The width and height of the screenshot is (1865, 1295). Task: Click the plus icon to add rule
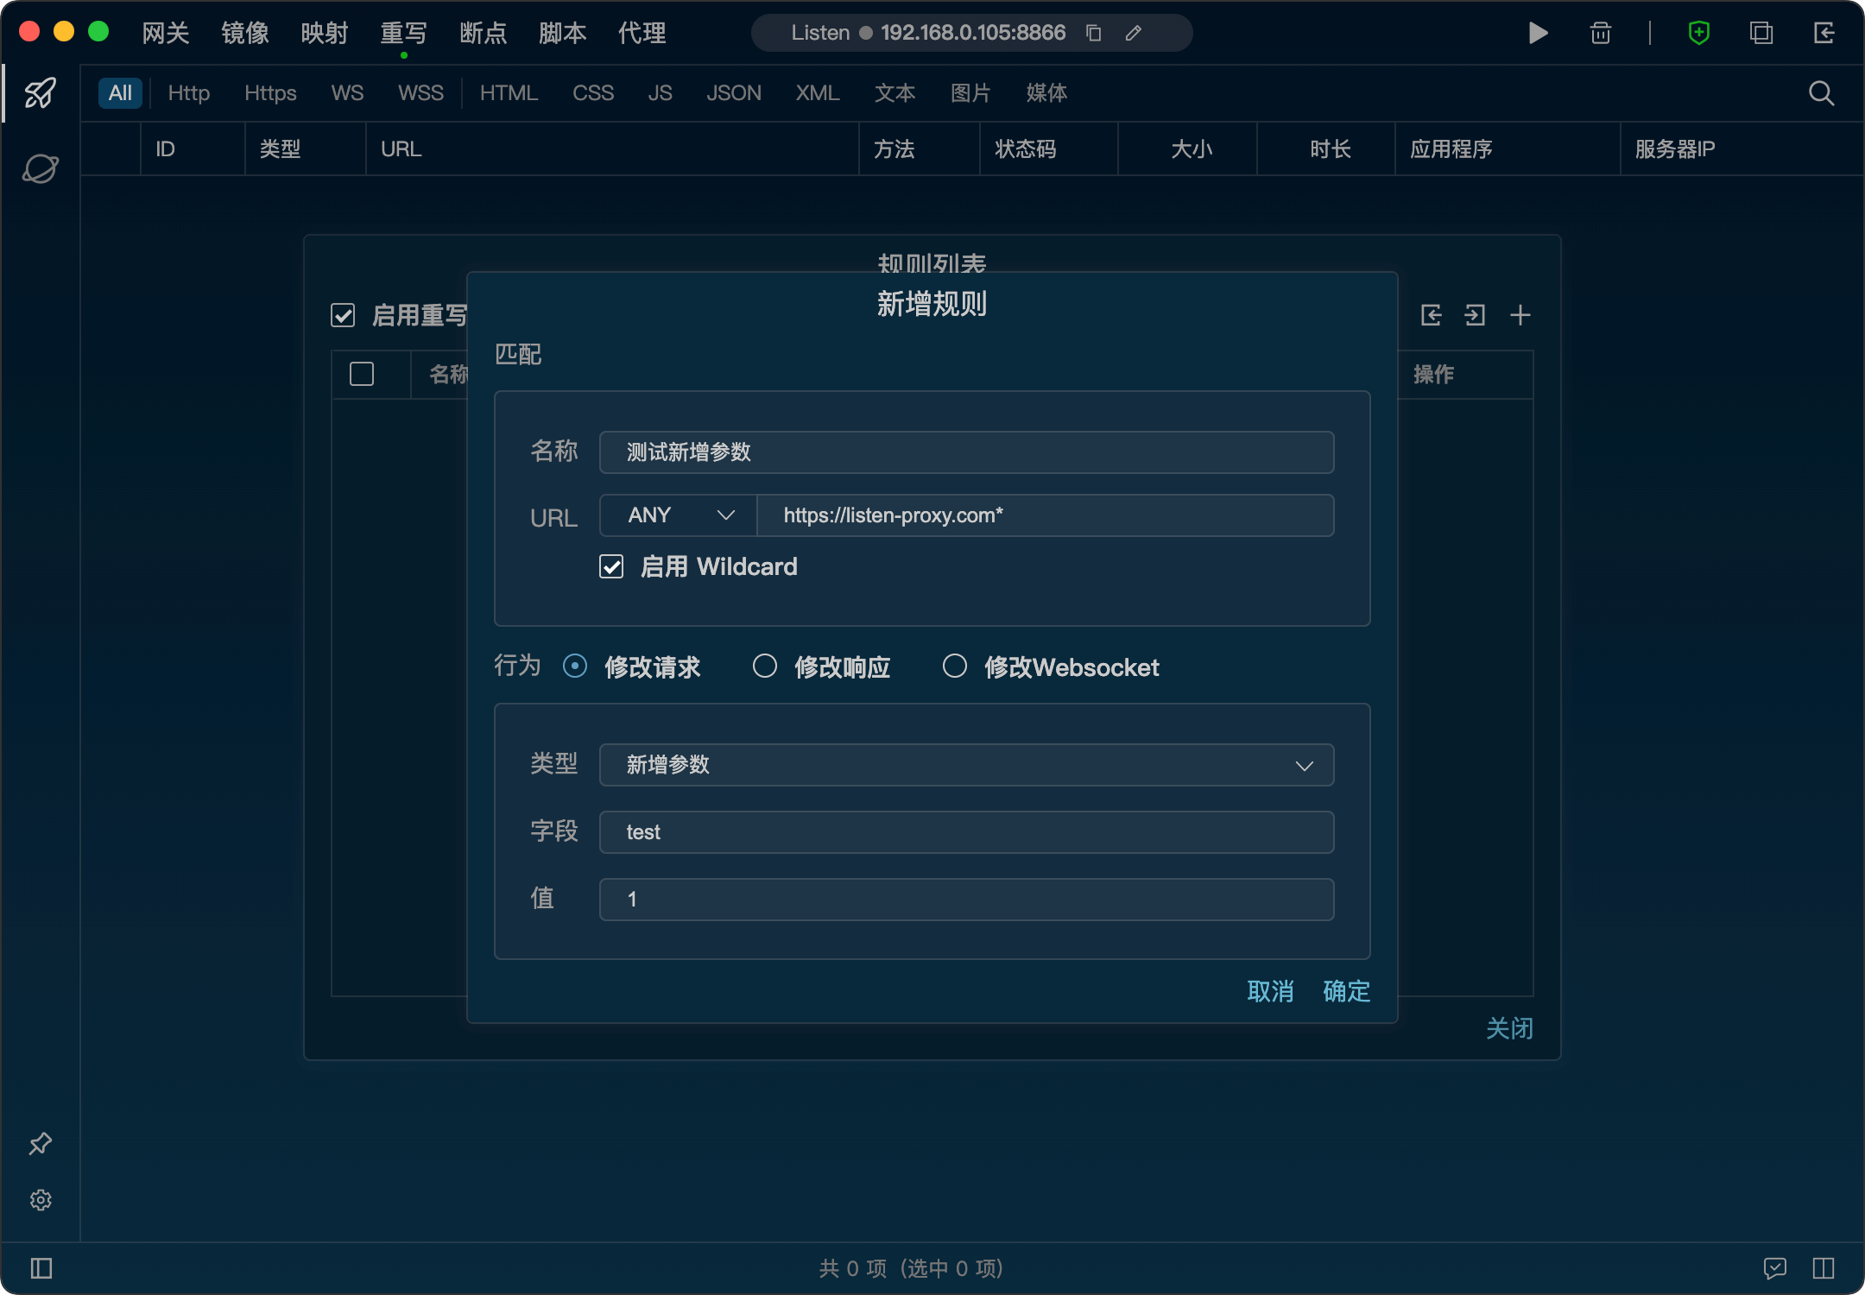1520,315
